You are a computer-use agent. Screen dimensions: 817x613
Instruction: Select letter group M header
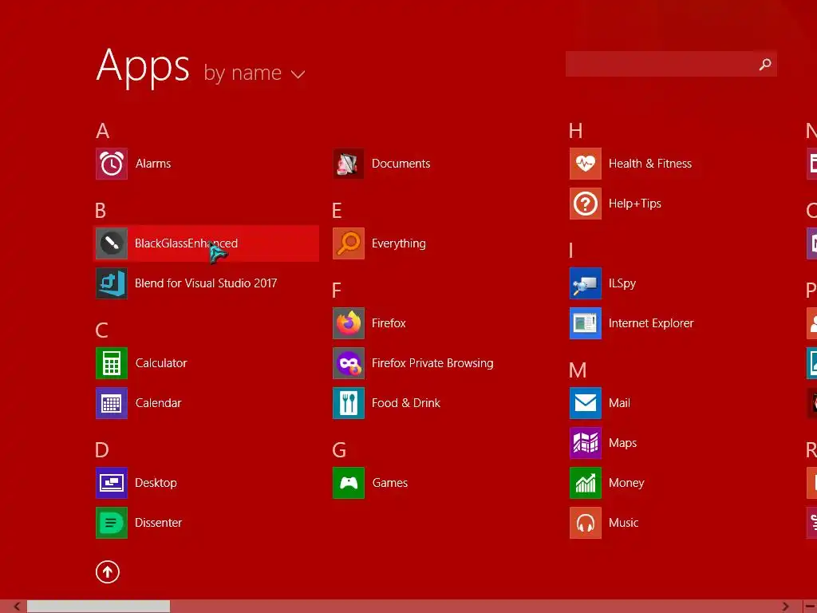578,370
